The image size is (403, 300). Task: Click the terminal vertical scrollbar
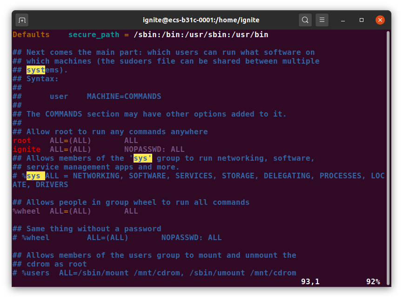tap(388, 158)
